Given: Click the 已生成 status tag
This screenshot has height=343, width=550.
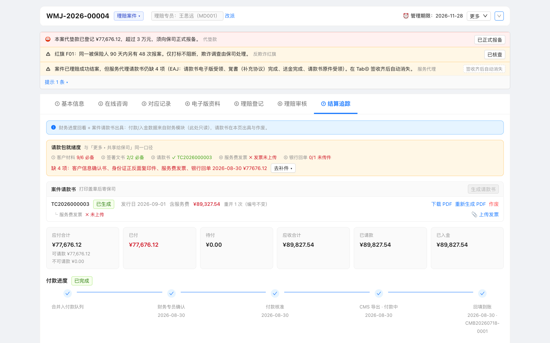Looking at the screenshot, I should coord(104,204).
